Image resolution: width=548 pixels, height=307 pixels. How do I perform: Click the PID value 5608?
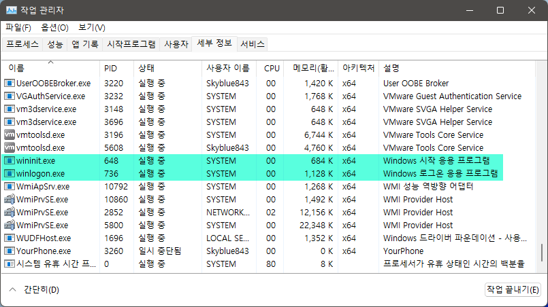pyautogui.click(x=114, y=147)
